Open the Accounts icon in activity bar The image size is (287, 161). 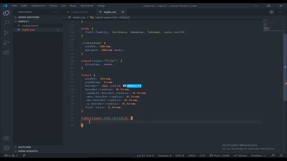pos(6,138)
